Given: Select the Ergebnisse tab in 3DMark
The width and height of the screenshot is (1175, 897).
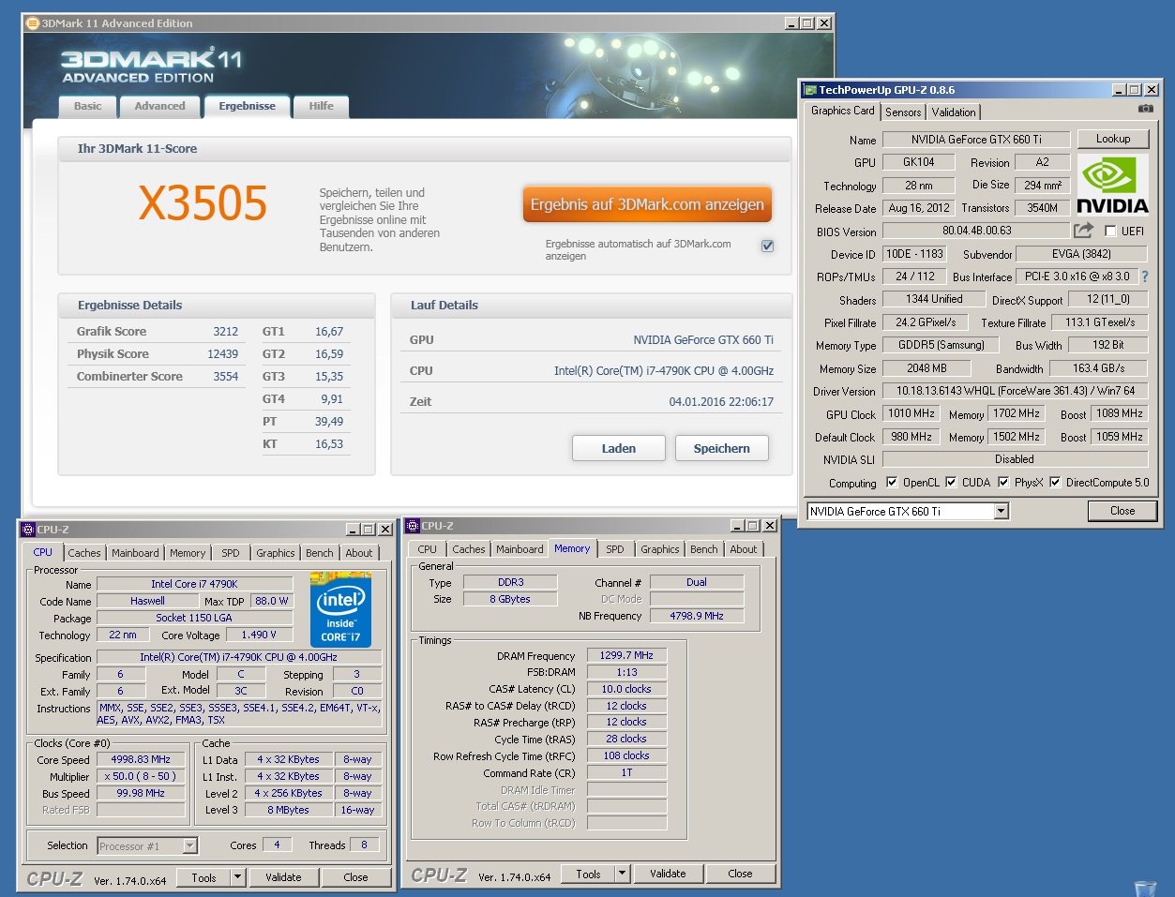Looking at the screenshot, I should (x=248, y=106).
